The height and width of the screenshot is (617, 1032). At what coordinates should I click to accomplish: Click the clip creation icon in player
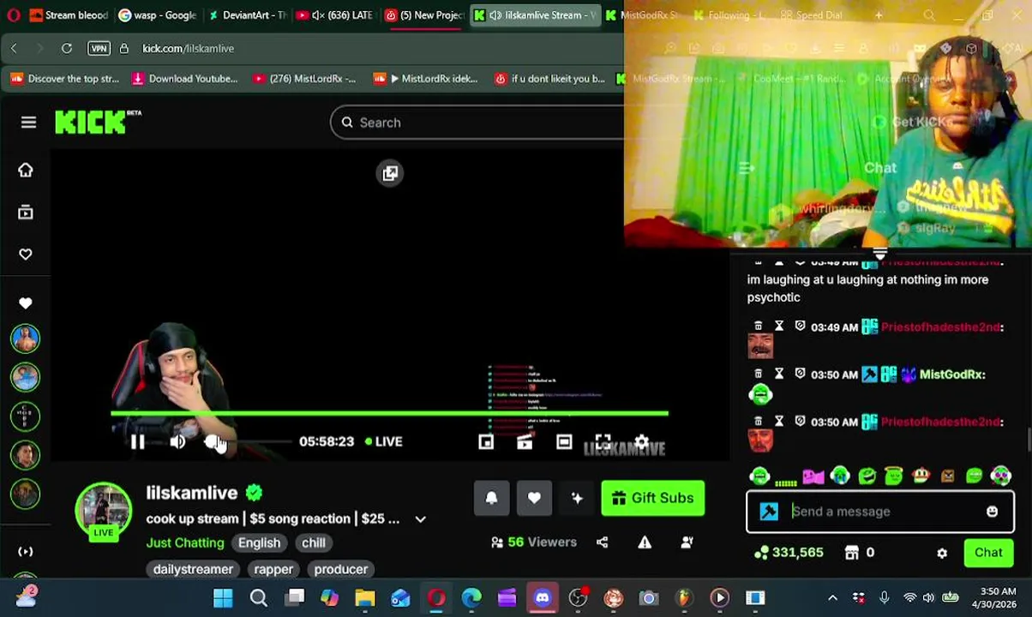click(x=525, y=441)
